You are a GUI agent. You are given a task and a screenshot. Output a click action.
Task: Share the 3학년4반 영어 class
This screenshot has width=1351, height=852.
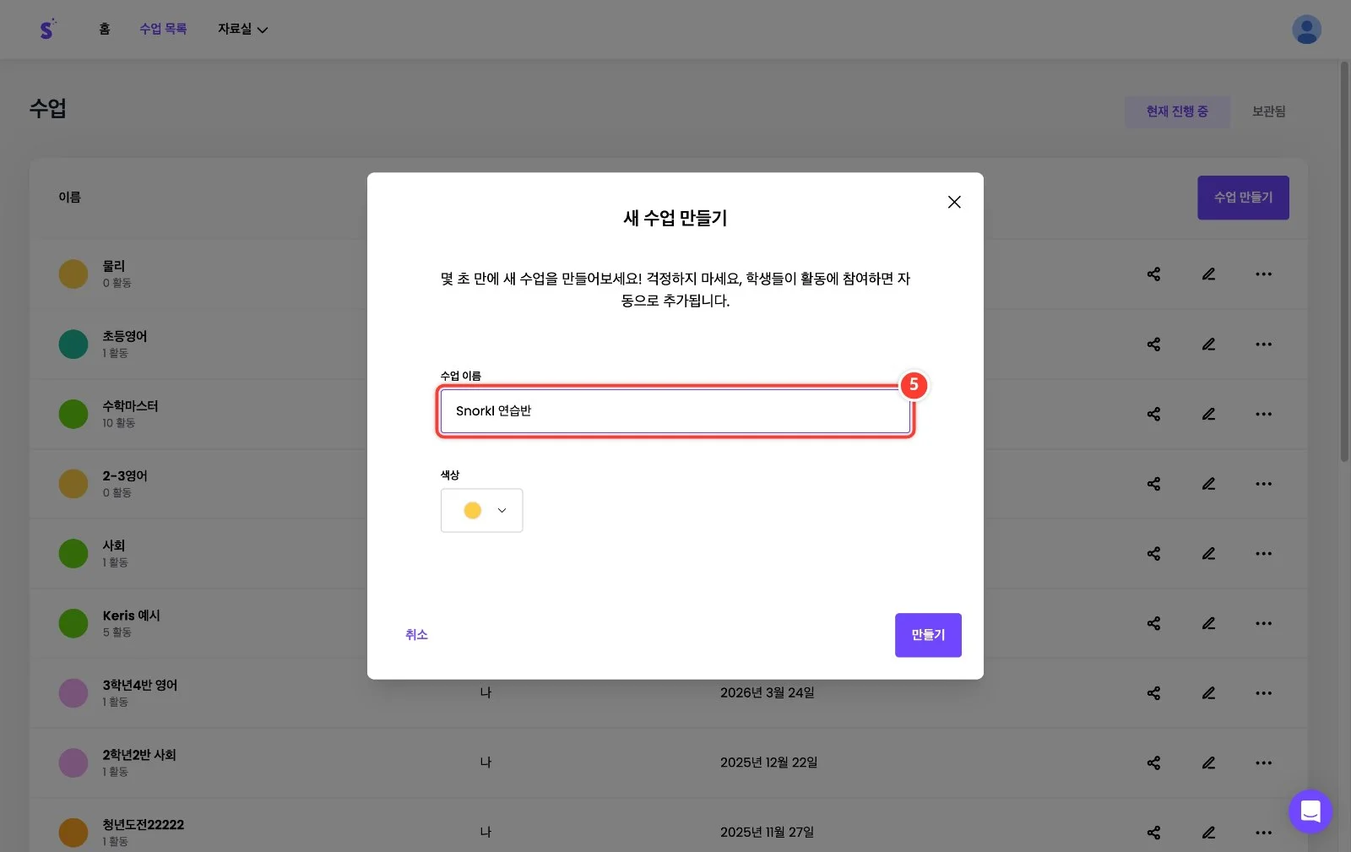point(1153,693)
